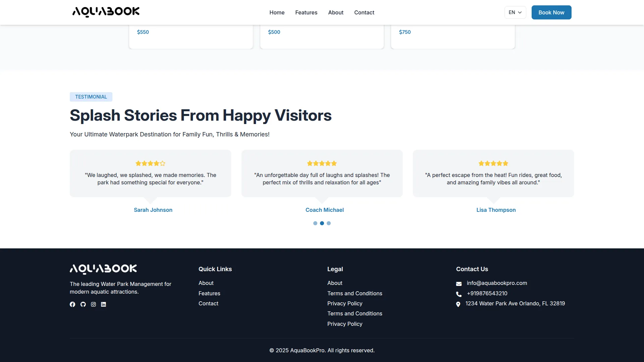644x362 pixels.
Task: Click the email envelope icon in Contact Us
Action: [459, 284]
